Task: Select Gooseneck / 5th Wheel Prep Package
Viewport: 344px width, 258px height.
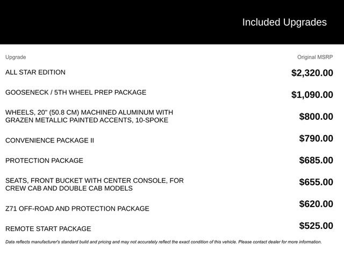Action: (x=76, y=92)
